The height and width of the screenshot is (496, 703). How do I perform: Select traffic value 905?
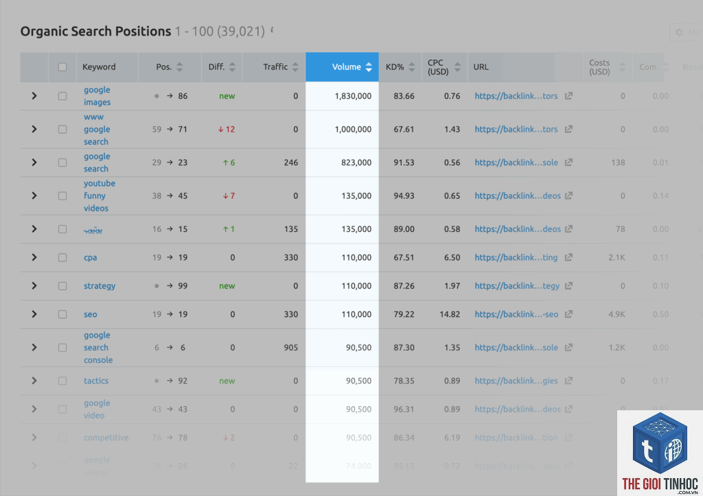click(290, 347)
